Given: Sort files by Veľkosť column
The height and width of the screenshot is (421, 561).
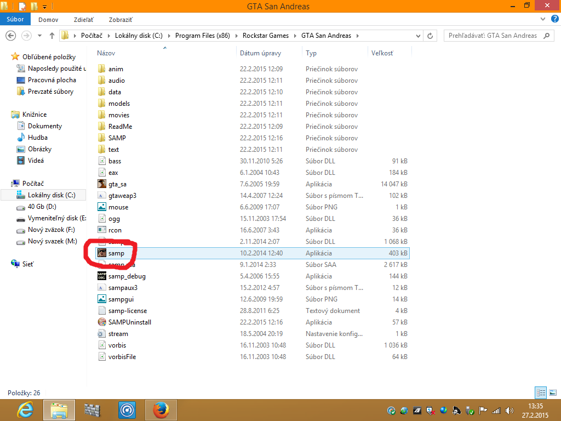Looking at the screenshot, I should point(382,53).
